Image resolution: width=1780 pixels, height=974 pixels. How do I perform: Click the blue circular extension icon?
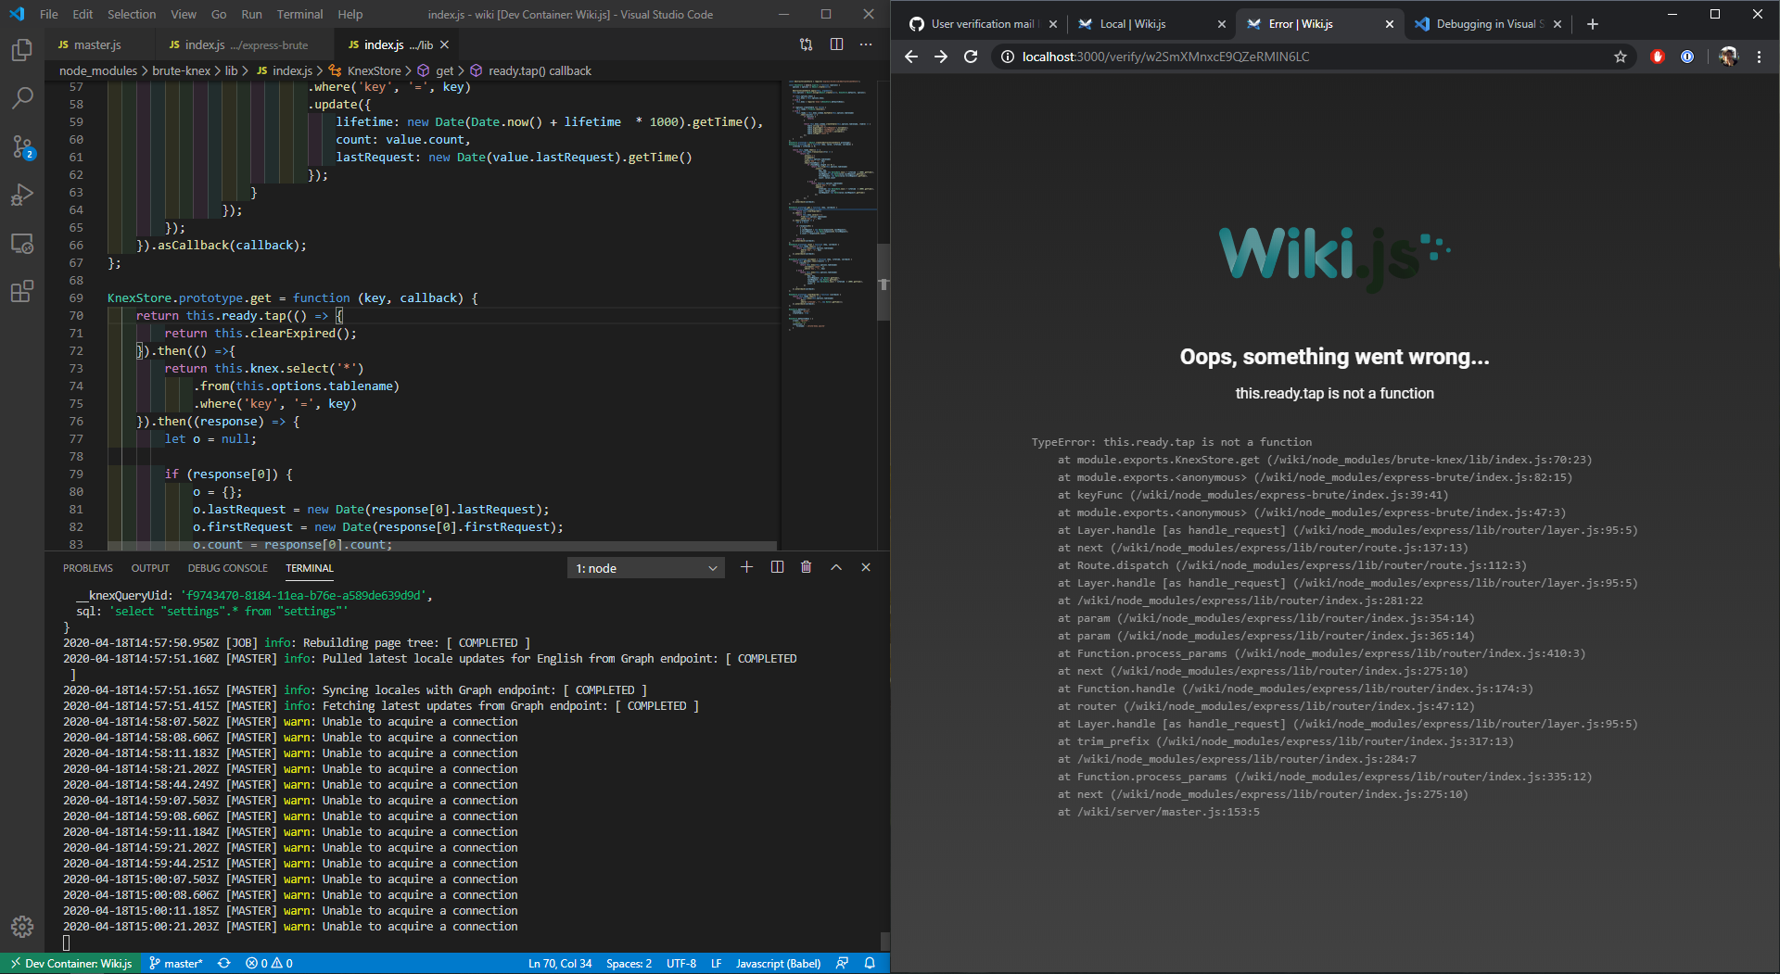coord(1687,57)
